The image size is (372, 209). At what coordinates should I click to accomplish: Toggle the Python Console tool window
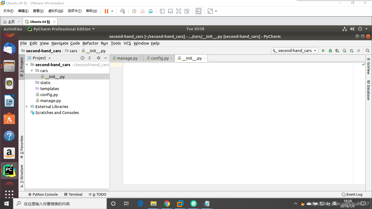43,194
